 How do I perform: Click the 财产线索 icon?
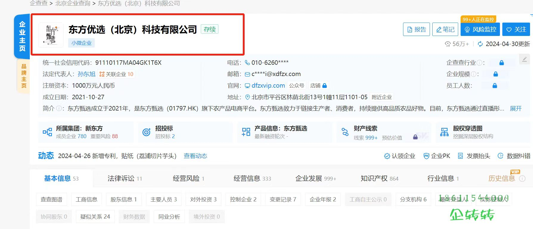point(345,132)
